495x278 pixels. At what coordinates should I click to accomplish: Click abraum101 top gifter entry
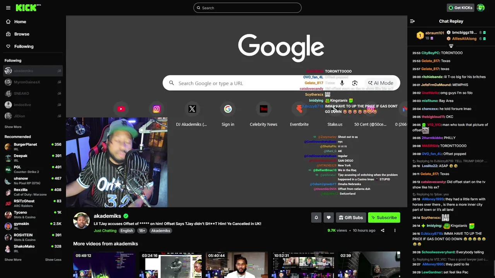430,35
